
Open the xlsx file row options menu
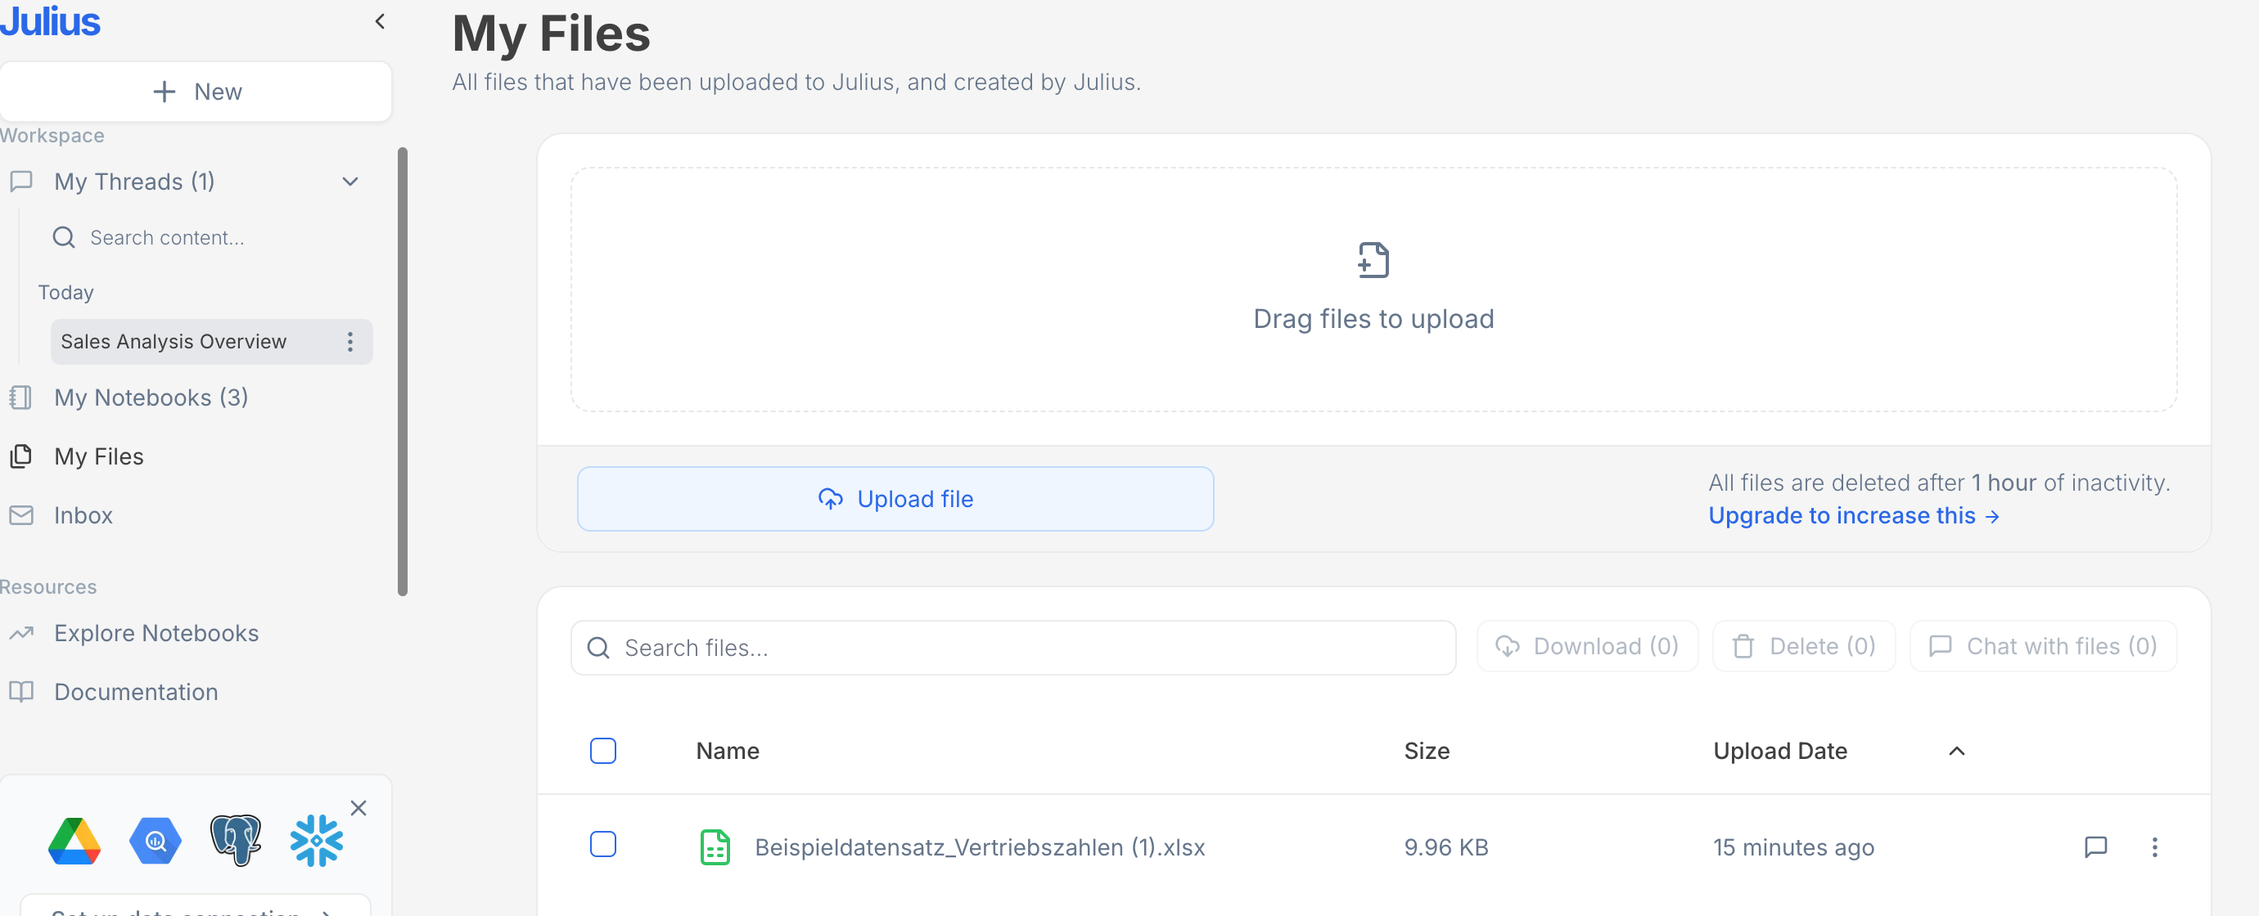click(x=2153, y=846)
